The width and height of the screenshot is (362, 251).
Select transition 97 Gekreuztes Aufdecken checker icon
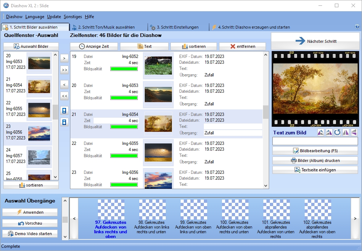pos(111,209)
